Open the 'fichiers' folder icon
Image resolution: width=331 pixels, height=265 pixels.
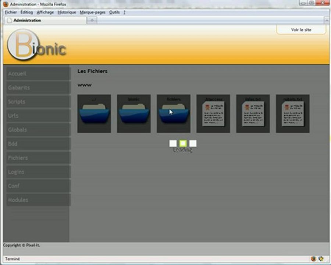tap(174, 113)
